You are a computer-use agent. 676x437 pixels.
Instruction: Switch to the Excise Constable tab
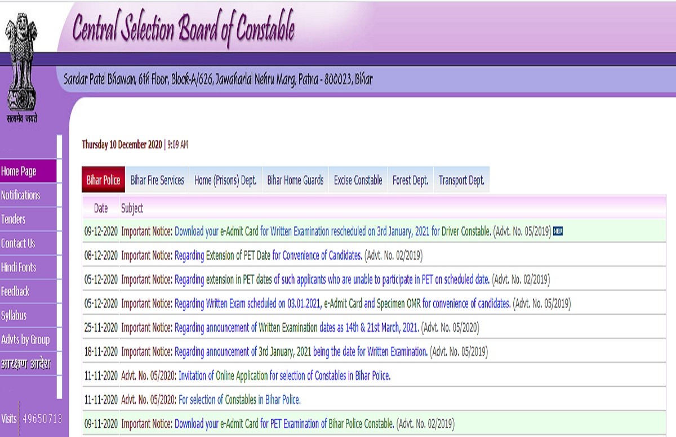point(358,180)
